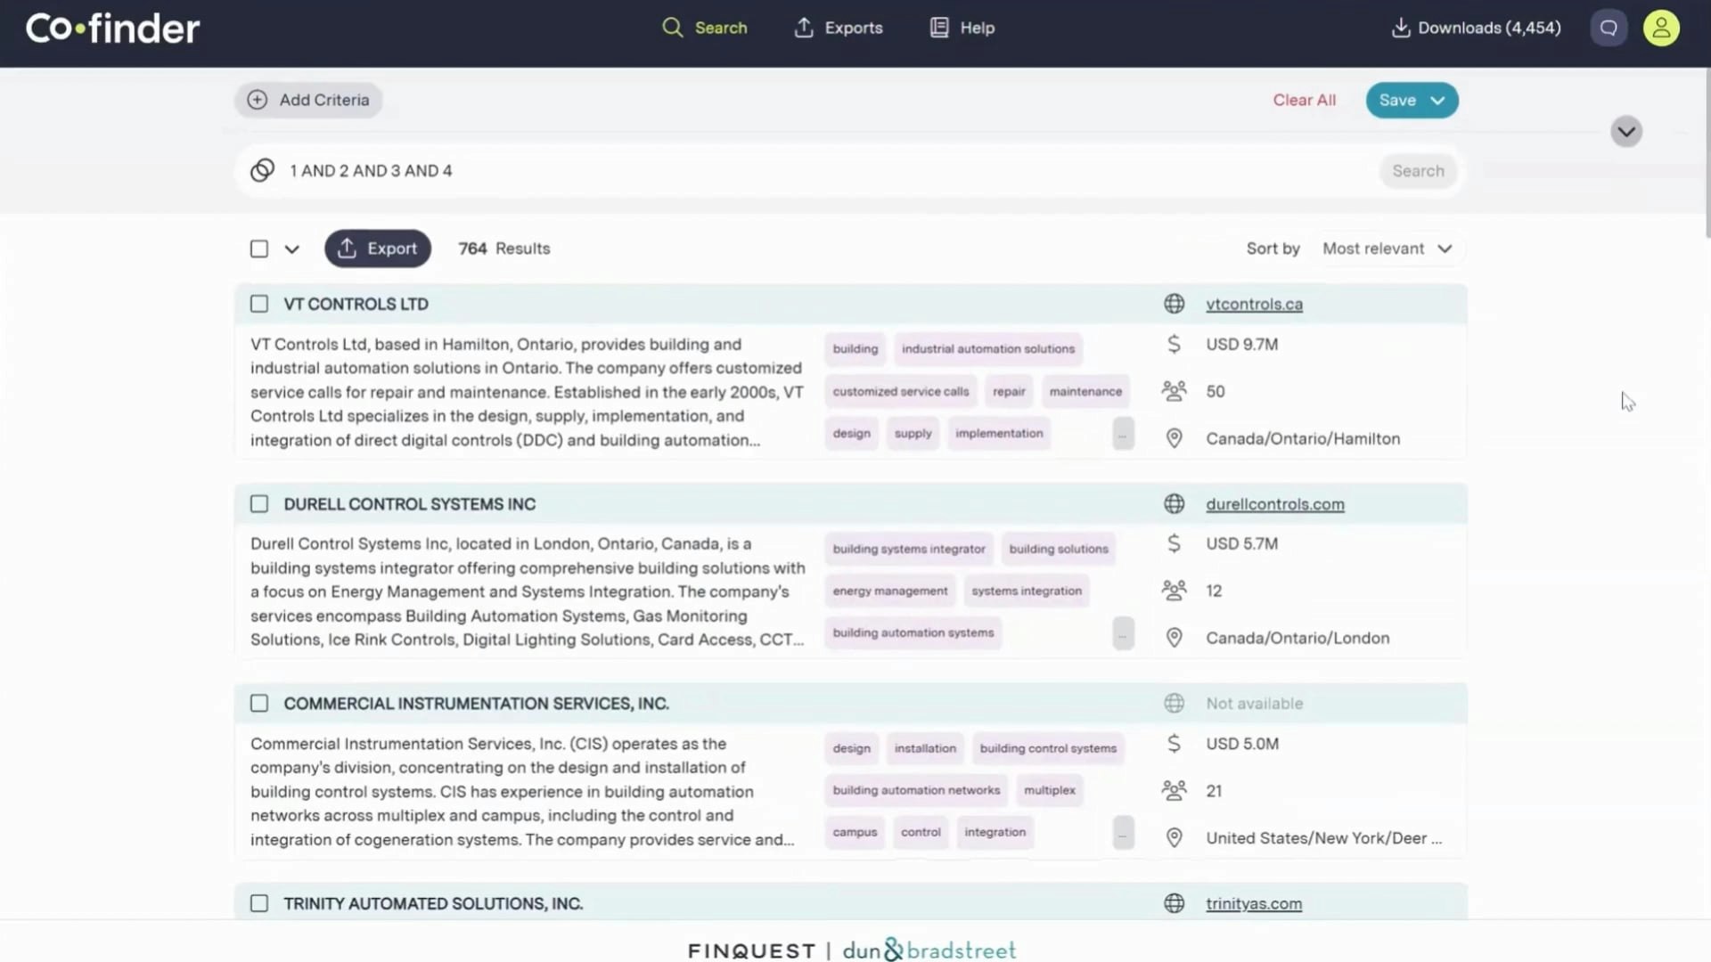Open select-all options chevron
Viewport: 1711px width, 962px height.
click(x=292, y=249)
